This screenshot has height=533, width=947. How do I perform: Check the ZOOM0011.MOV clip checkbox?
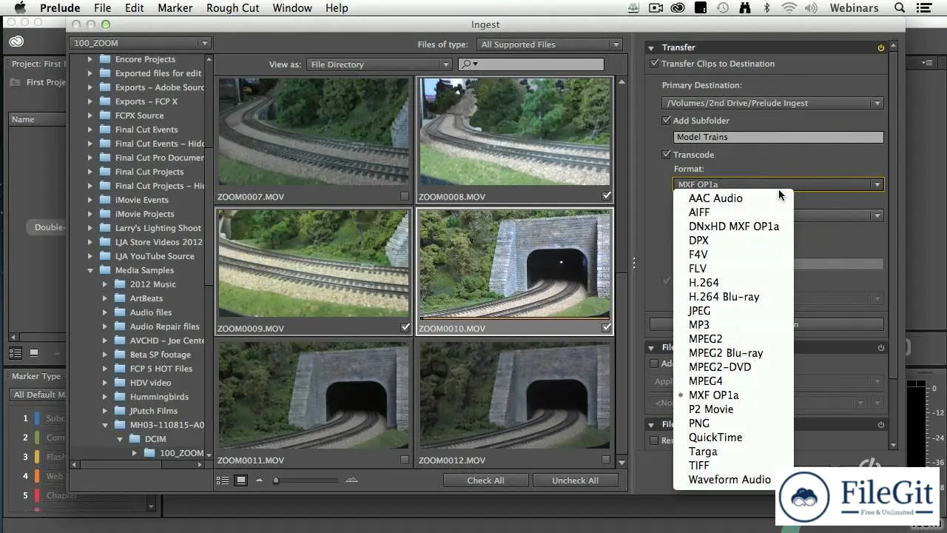[x=404, y=460]
